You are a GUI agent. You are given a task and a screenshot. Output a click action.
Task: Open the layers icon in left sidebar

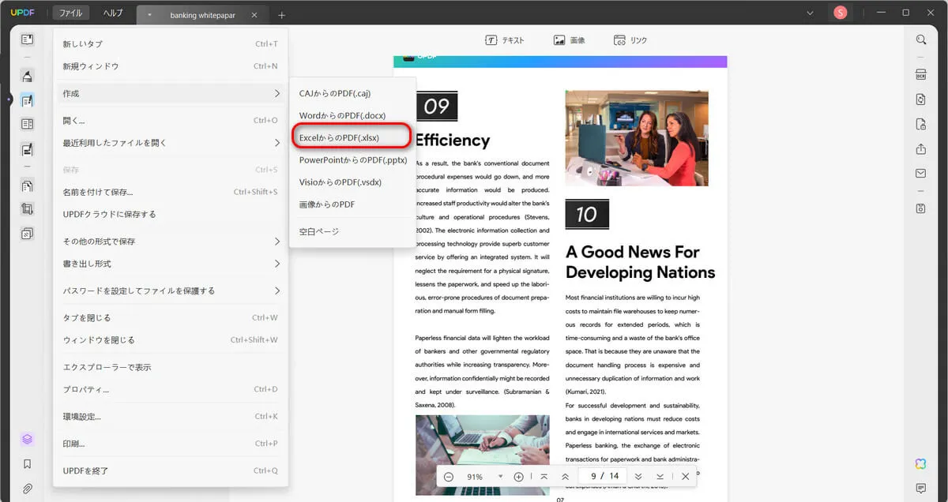28,440
